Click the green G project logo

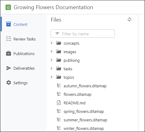[8, 7]
